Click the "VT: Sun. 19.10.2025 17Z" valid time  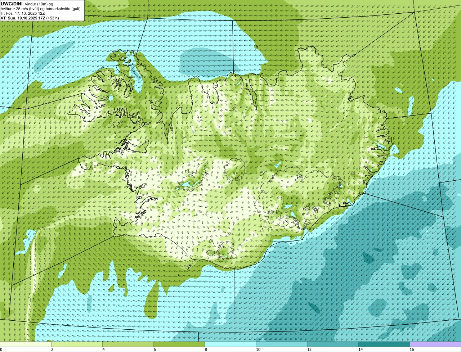22,18
